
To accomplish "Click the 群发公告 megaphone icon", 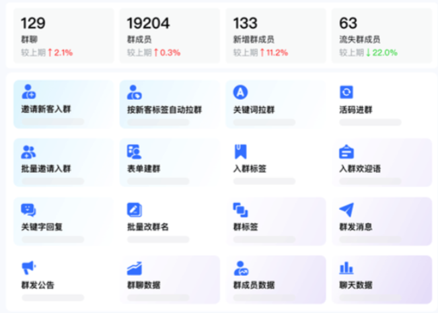I will [28, 269].
